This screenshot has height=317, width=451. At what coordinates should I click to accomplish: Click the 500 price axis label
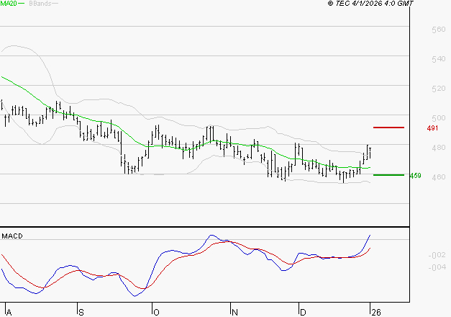click(439, 118)
